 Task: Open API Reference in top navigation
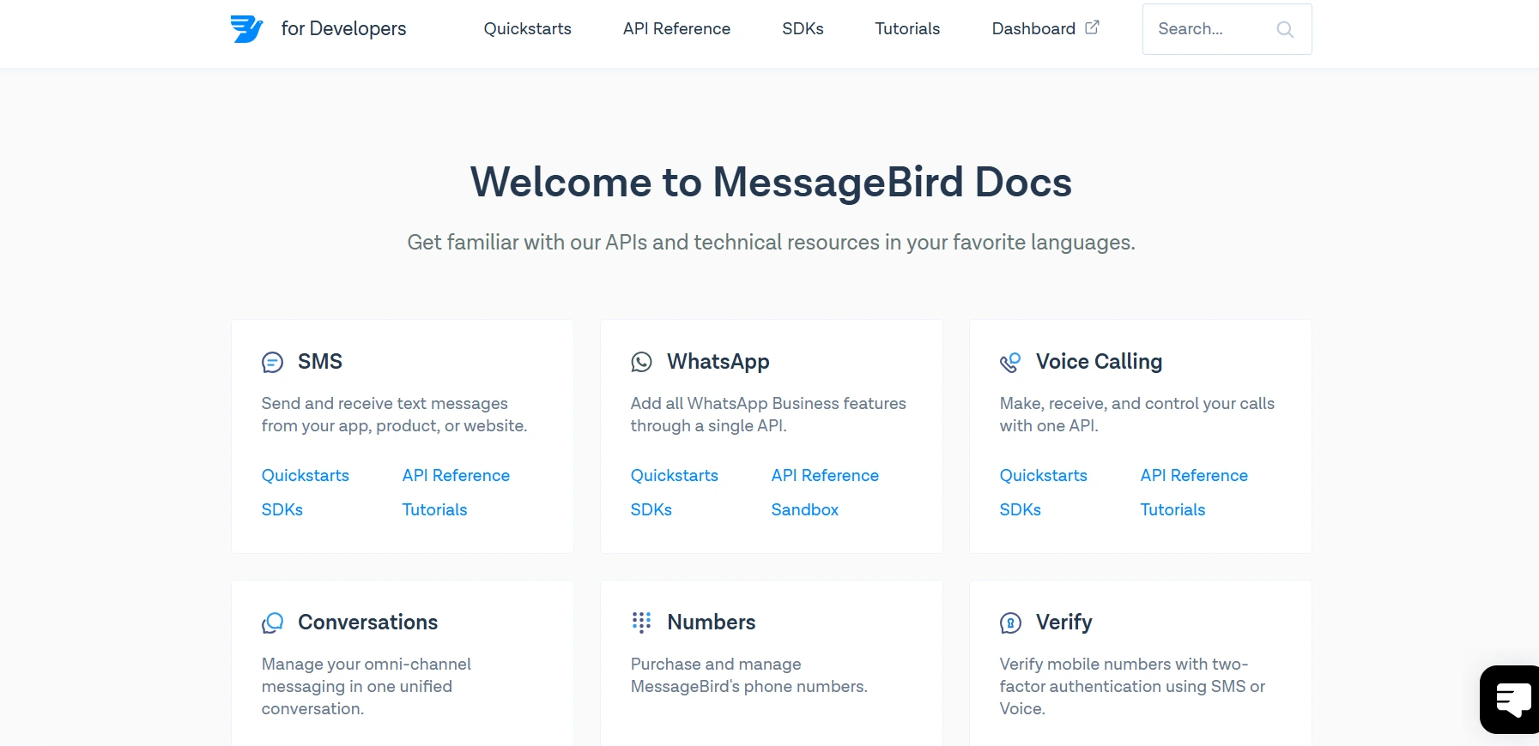676,28
